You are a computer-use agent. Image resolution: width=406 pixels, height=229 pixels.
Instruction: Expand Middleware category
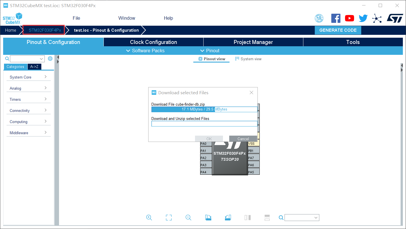pyautogui.click(x=29, y=133)
